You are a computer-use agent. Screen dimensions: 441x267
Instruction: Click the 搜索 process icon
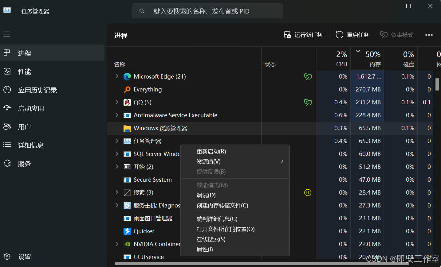[127, 193]
